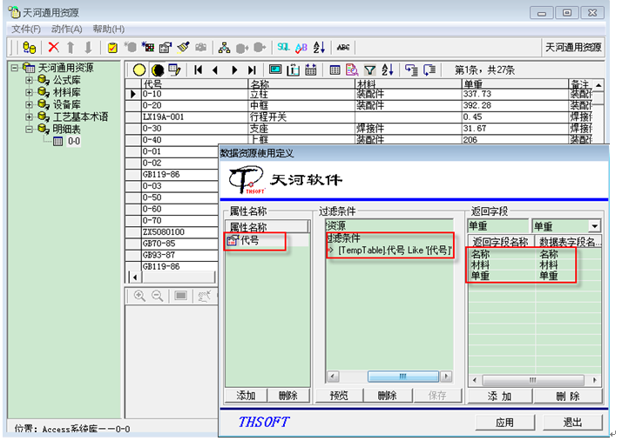Click the yellow clipboard checkmark icon
Screen dimensions: 622x441
click(112, 48)
